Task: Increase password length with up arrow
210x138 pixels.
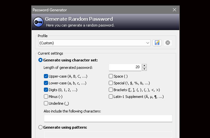Action: [x=144, y=66]
